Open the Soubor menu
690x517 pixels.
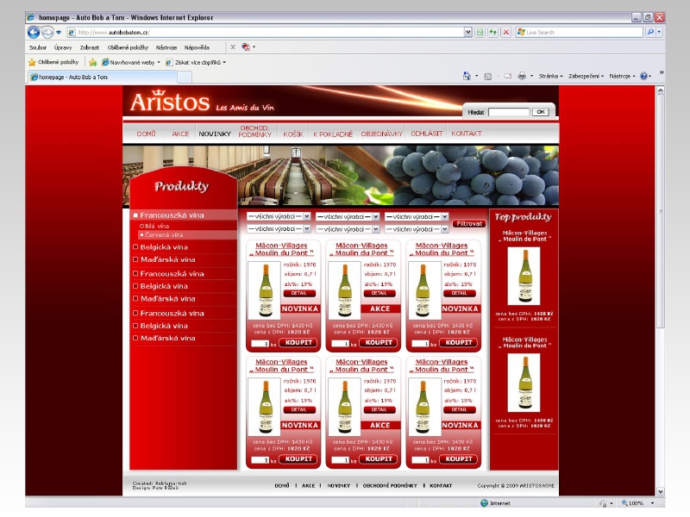click(38, 47)
